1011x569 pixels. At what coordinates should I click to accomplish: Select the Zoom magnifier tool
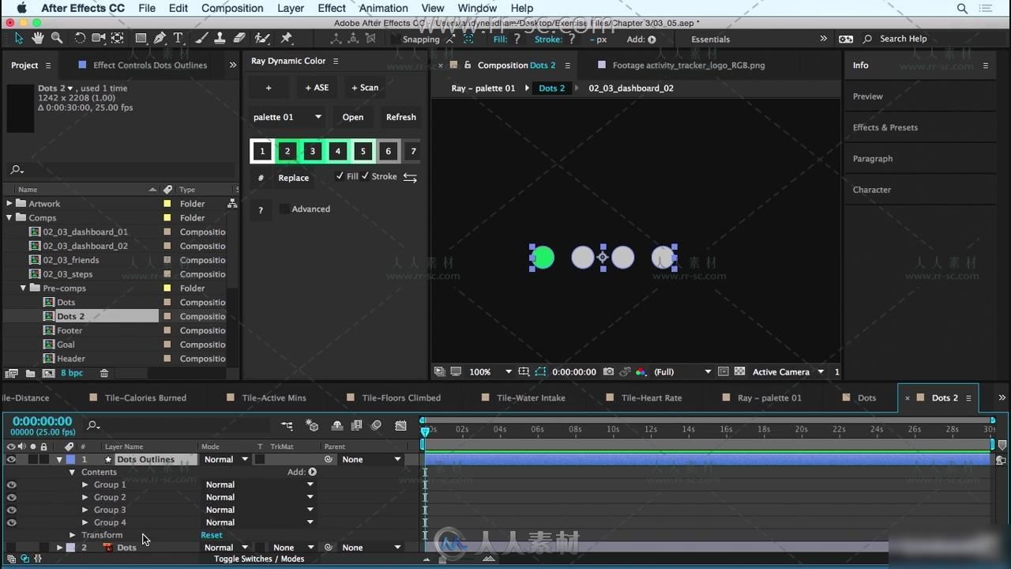tap(57, 38)
